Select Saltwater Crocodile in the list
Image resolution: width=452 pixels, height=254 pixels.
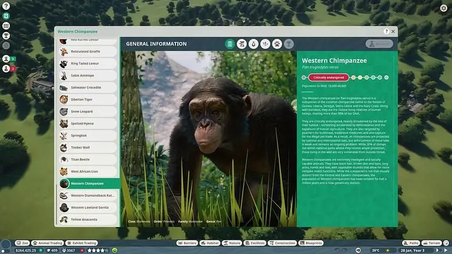pyautogui.click(x=88, y=87)
